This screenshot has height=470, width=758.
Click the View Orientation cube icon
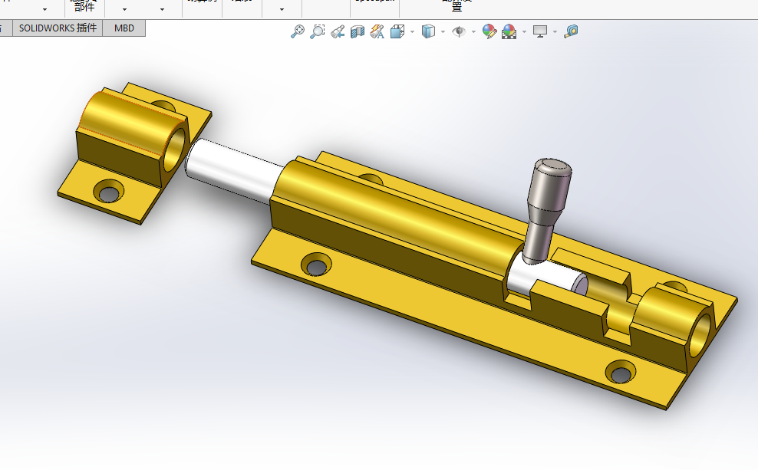point(397,31)
